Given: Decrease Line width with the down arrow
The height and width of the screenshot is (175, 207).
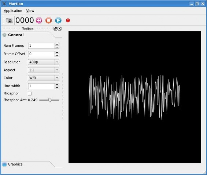Looking at the screenshot, I should (57, 87).
